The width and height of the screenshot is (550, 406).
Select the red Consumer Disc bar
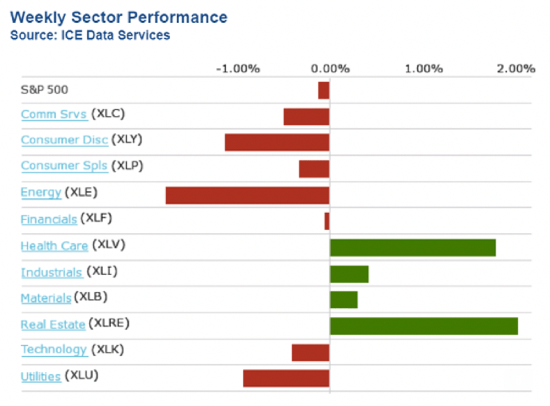[277, 142]
